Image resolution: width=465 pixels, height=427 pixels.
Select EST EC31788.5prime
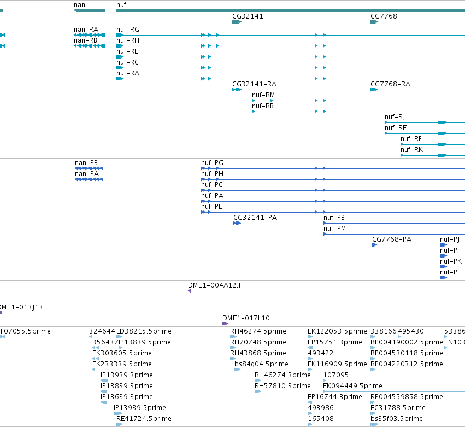[x=398, y=408]
